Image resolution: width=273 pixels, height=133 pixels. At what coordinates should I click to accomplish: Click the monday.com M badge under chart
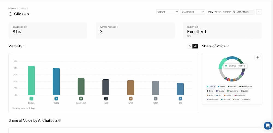click(x=81, y=99)
